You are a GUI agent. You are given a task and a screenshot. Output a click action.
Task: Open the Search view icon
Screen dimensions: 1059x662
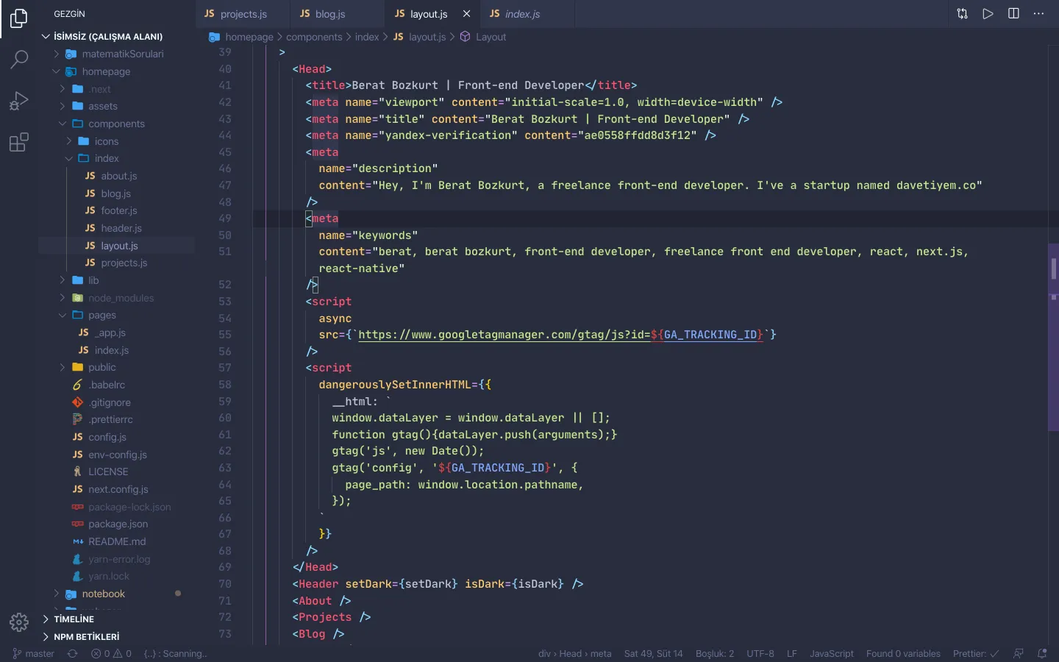pyautogui.click(x=19, y=59)
